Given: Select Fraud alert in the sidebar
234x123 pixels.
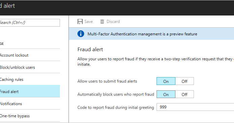Looking at the screenshot, I should tap(30, 91).
